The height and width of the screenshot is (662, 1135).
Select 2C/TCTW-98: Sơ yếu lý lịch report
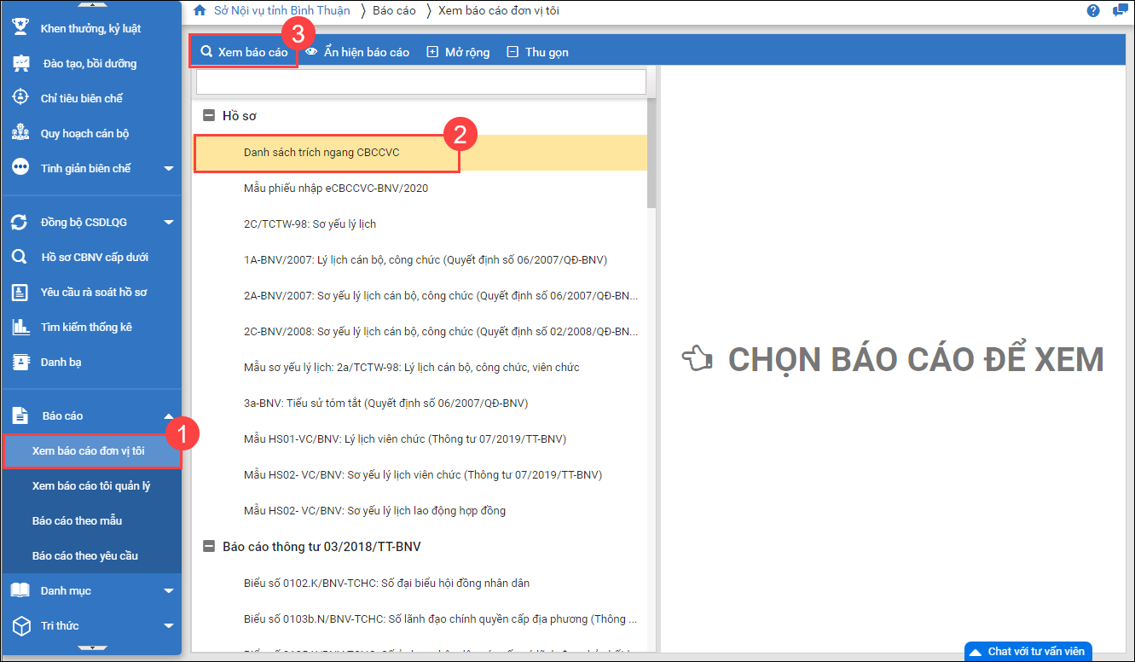(x=310, y=224)
